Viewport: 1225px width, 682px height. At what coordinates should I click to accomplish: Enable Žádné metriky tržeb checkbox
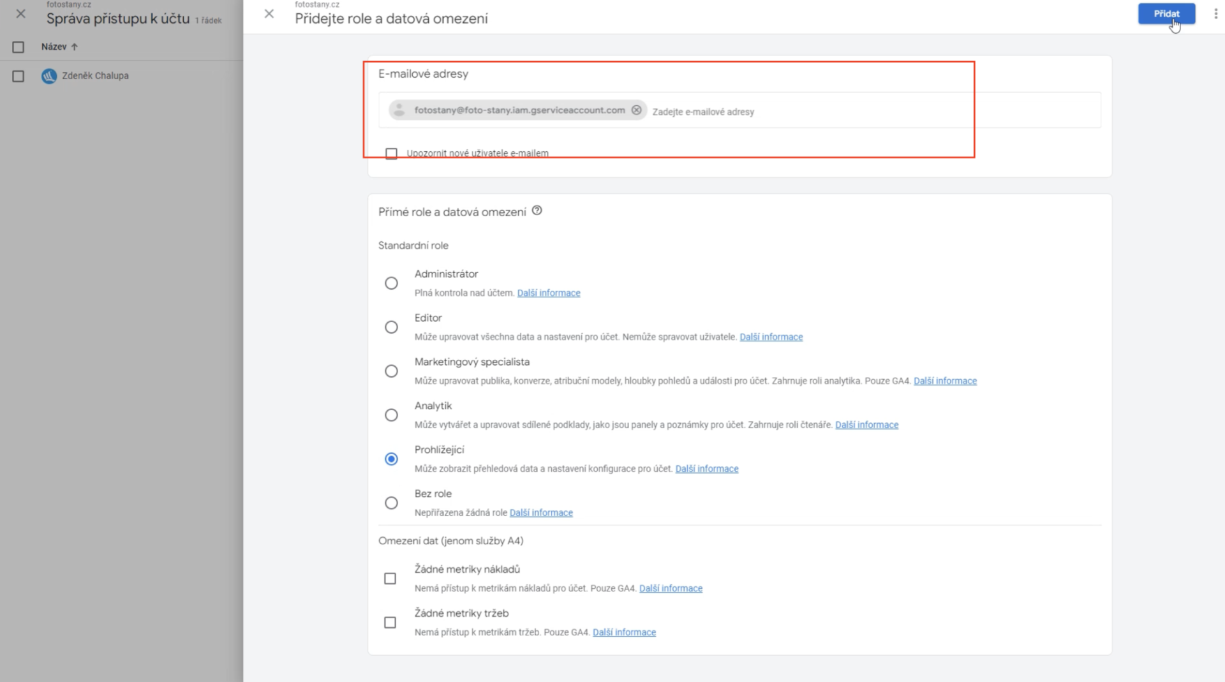tap(390, 623)
